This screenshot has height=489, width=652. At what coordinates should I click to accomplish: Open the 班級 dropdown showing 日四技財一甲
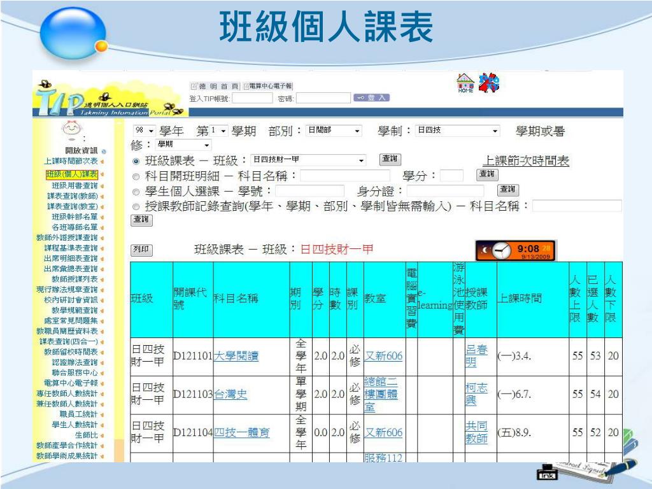click(x=309, y=160)
